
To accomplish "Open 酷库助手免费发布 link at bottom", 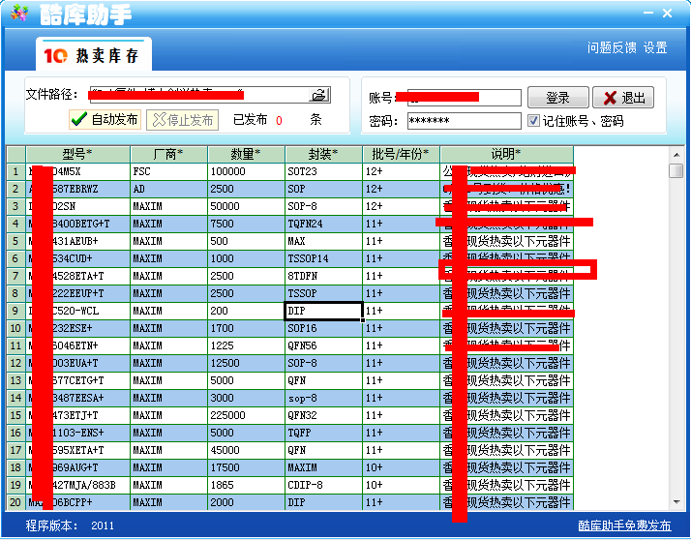I will [x=624, y=525].
